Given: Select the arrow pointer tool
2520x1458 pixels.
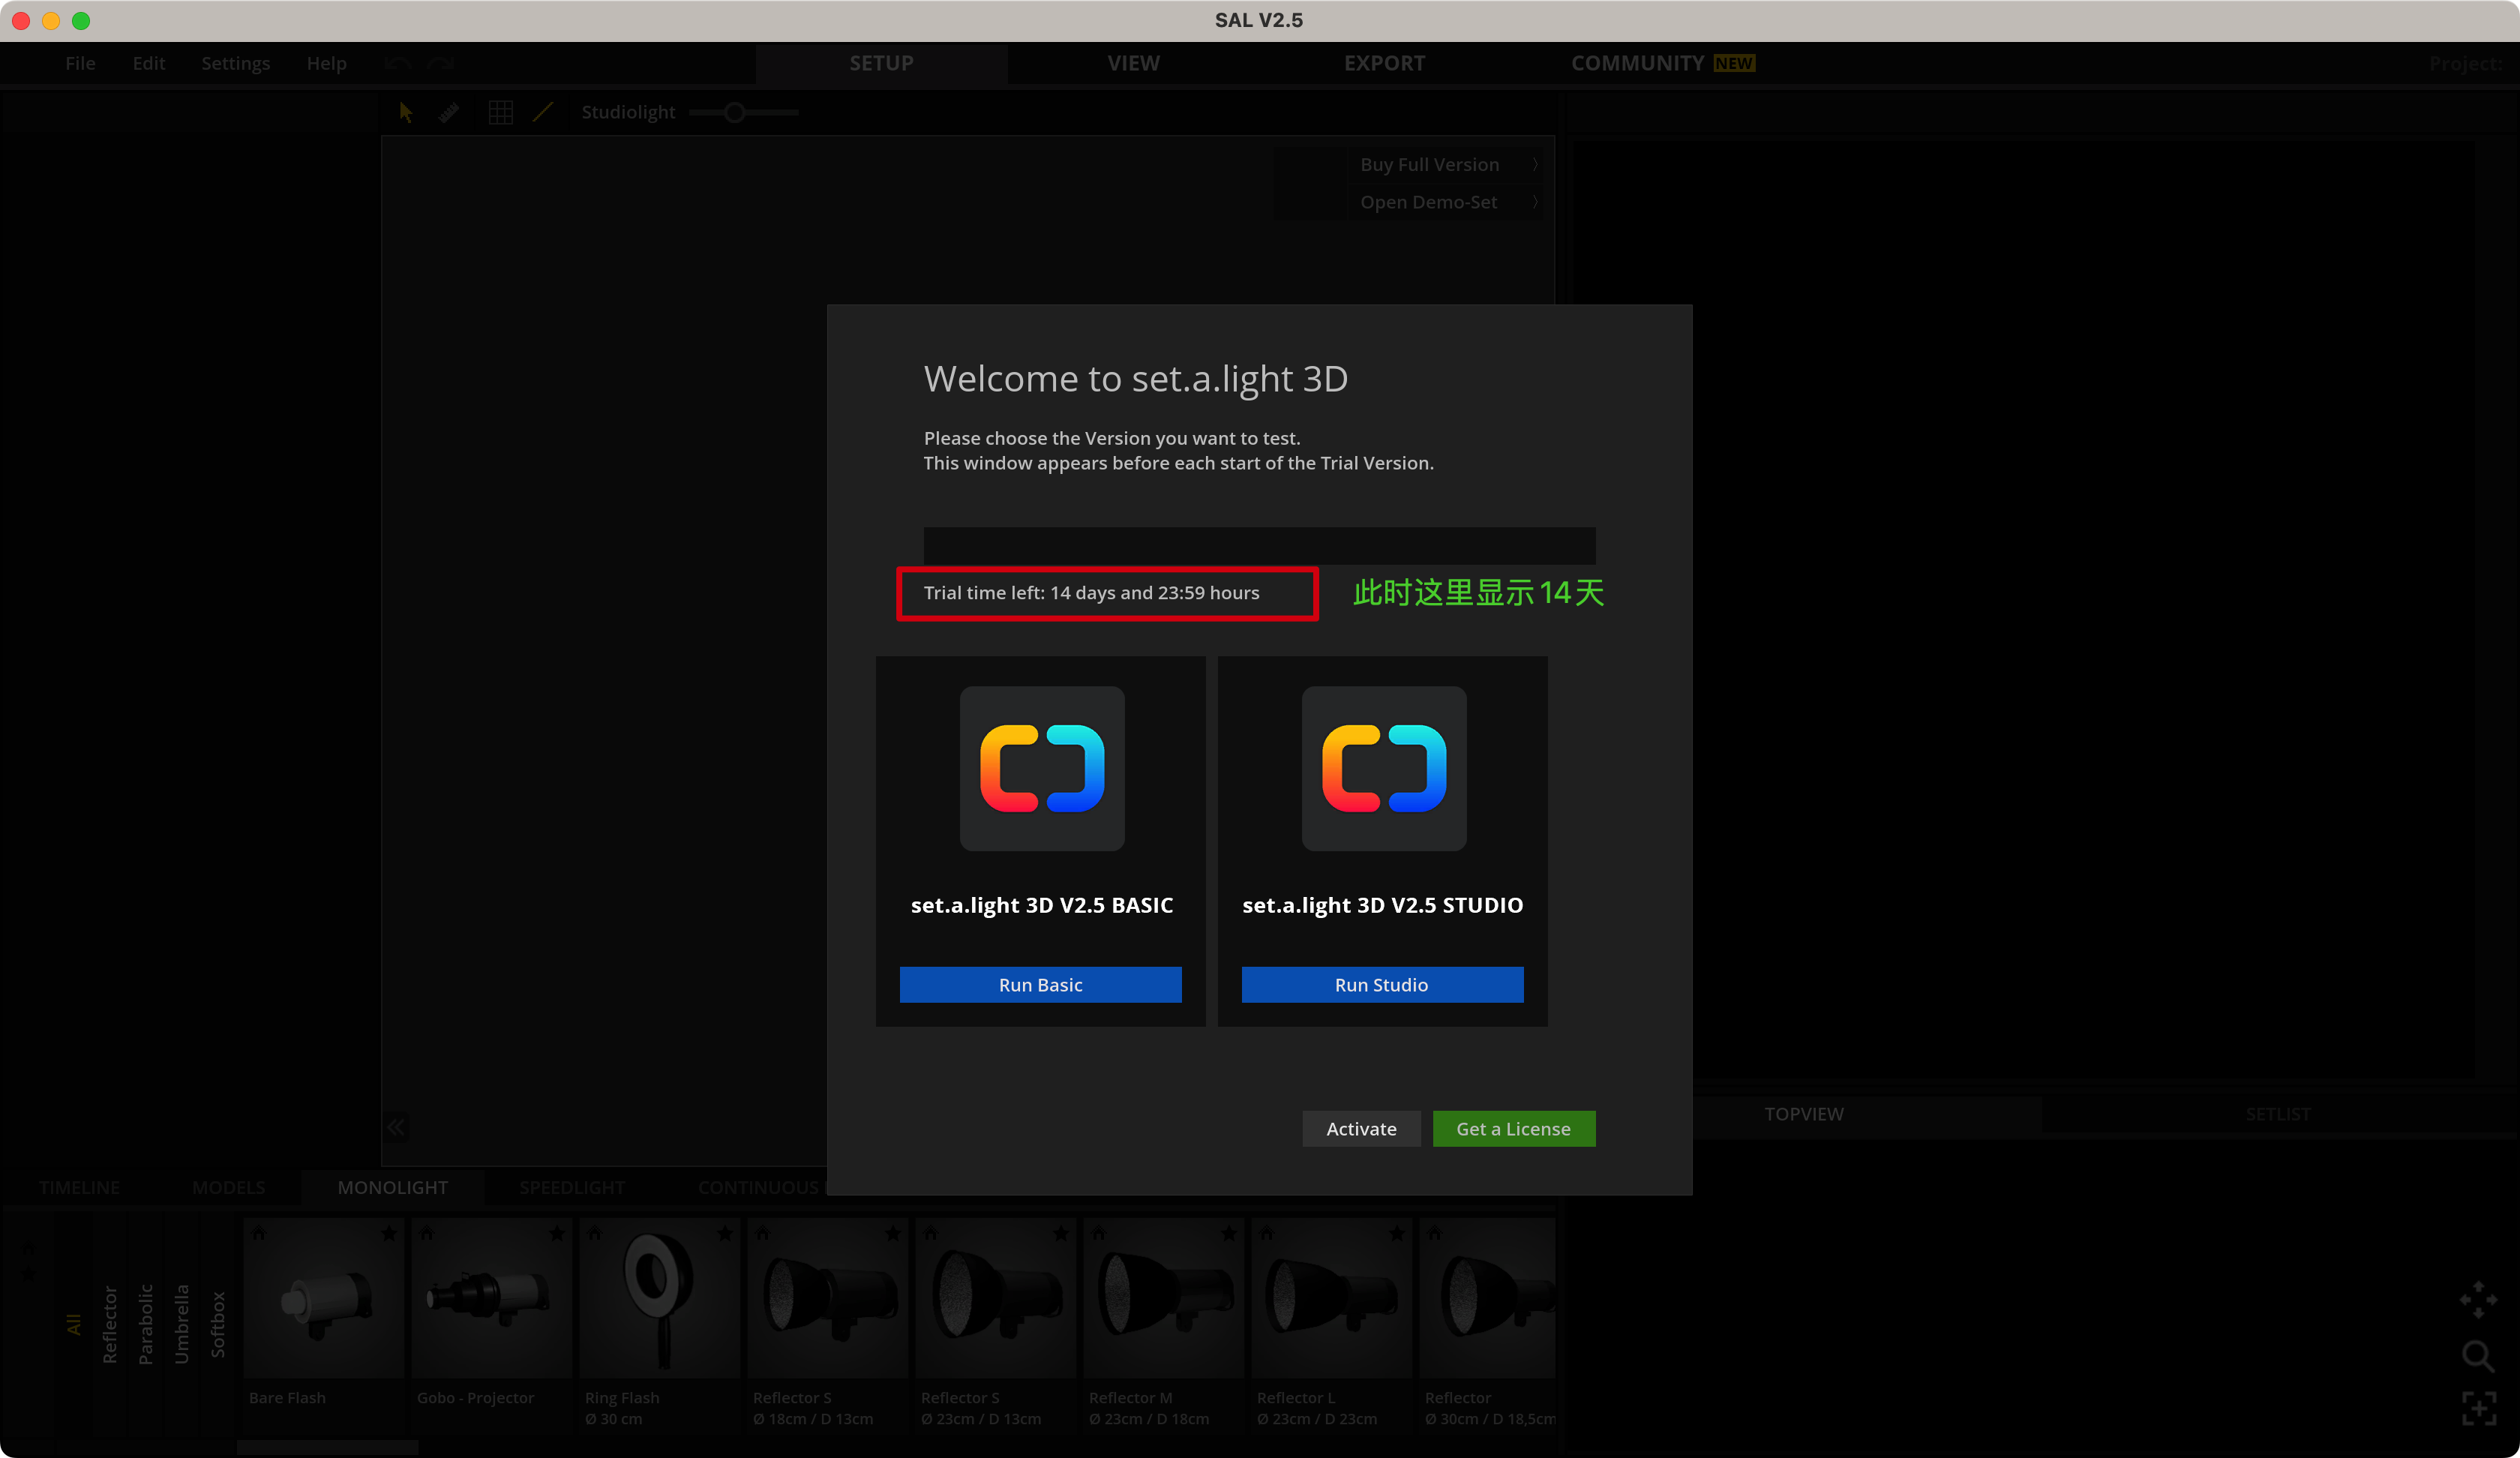Looking at the screenshot, I should point(405,112).
